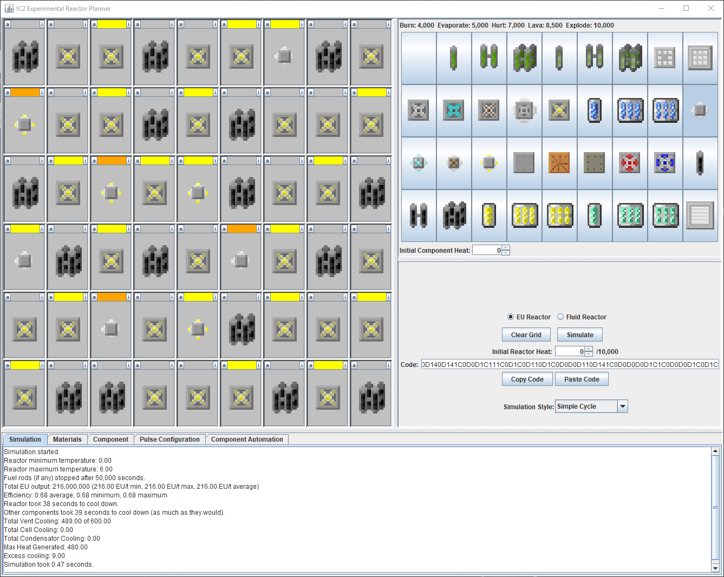Click the component heat exchanger in grid's second row
The height and width of the screenshot is (577, 724).
tap(25, 124)
